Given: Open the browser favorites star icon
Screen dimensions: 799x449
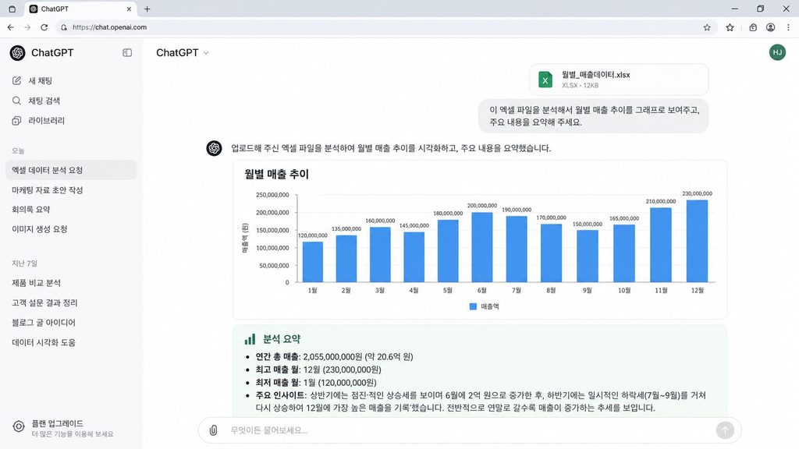Looking at the screenshot, I should (730, 27).
